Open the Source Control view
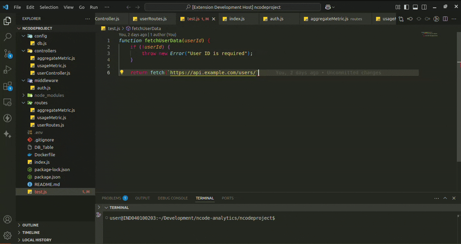461x244 pixels. pyautogui.click(x=7, y=53)
